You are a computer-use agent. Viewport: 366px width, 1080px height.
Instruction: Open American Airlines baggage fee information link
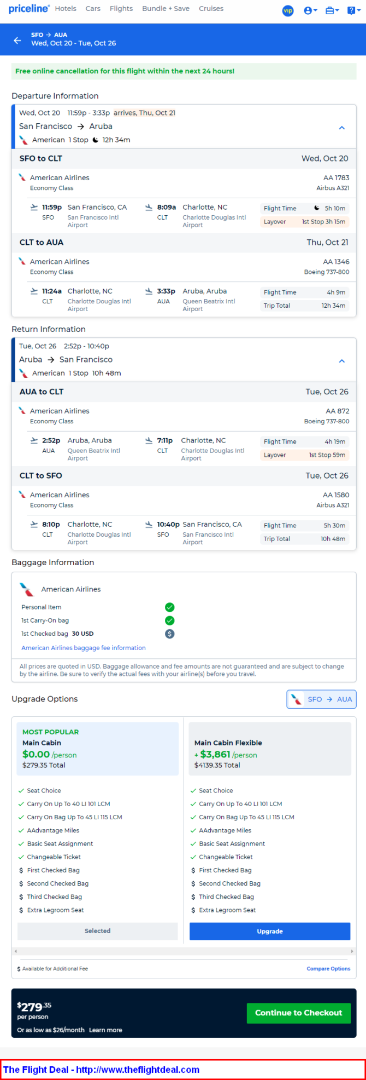point(84,648)
